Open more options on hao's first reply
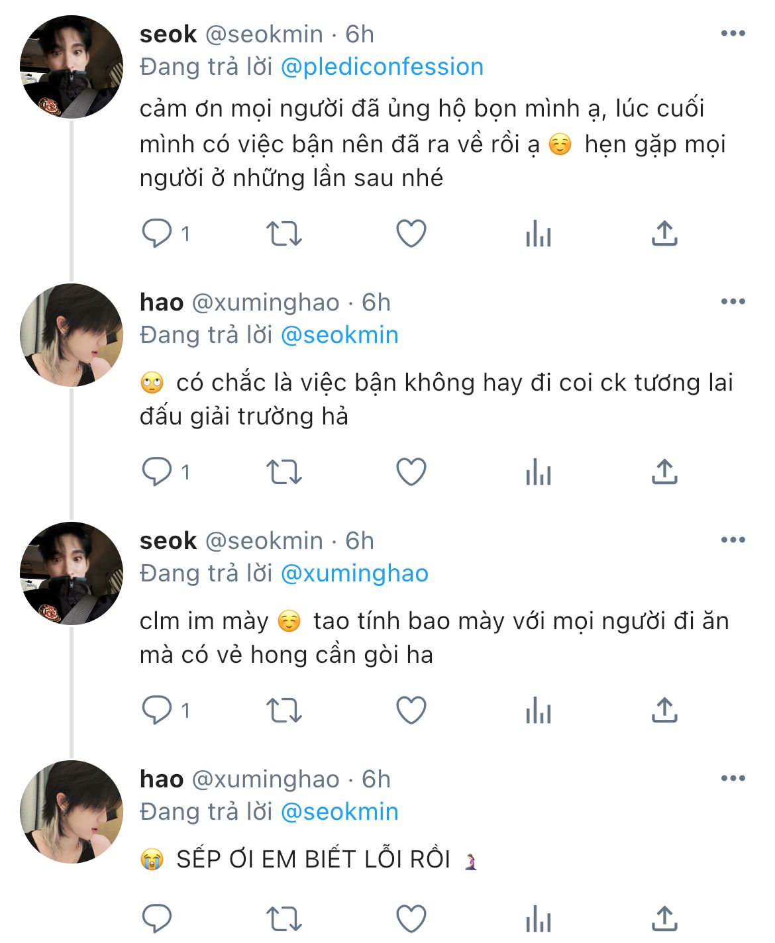Viewport: 775px width, 943px height. [x=733, y=302]
